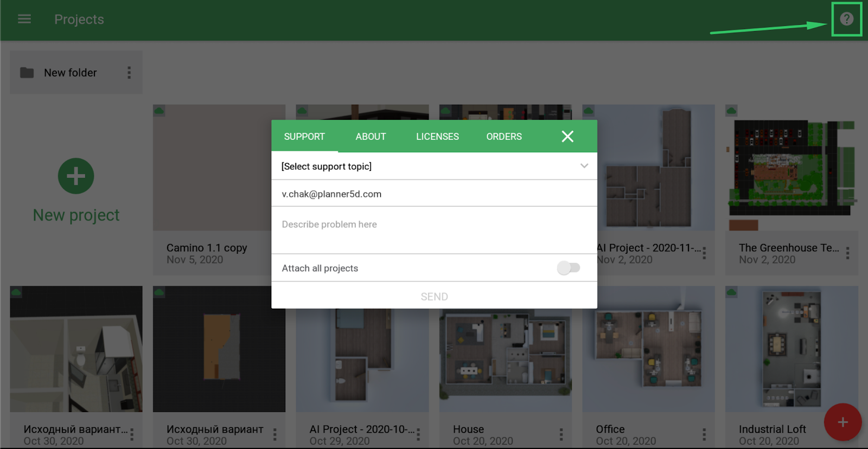Click the support topic chevron arrow
The height and width of the screenshot is (449, 868).
(x=584, y=166)
